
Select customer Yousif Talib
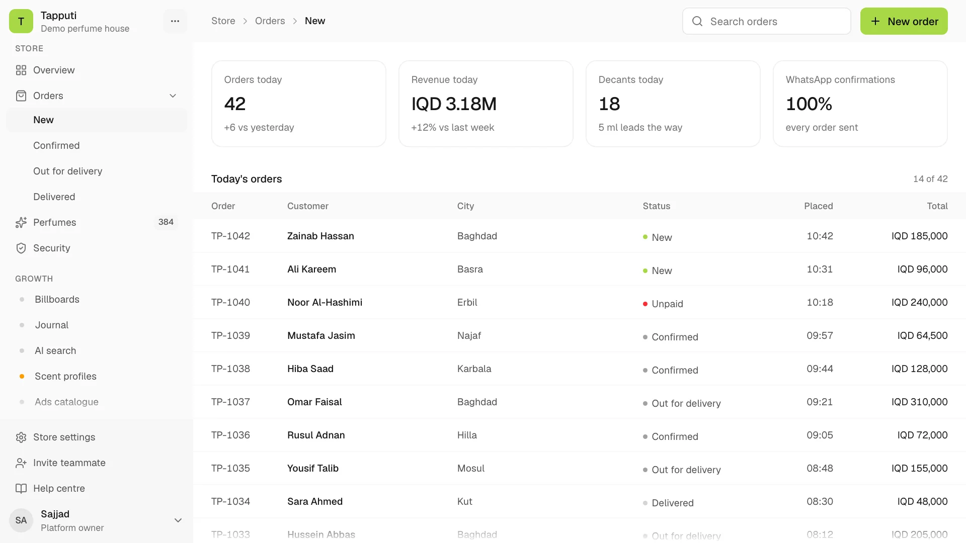coord(313,468)
